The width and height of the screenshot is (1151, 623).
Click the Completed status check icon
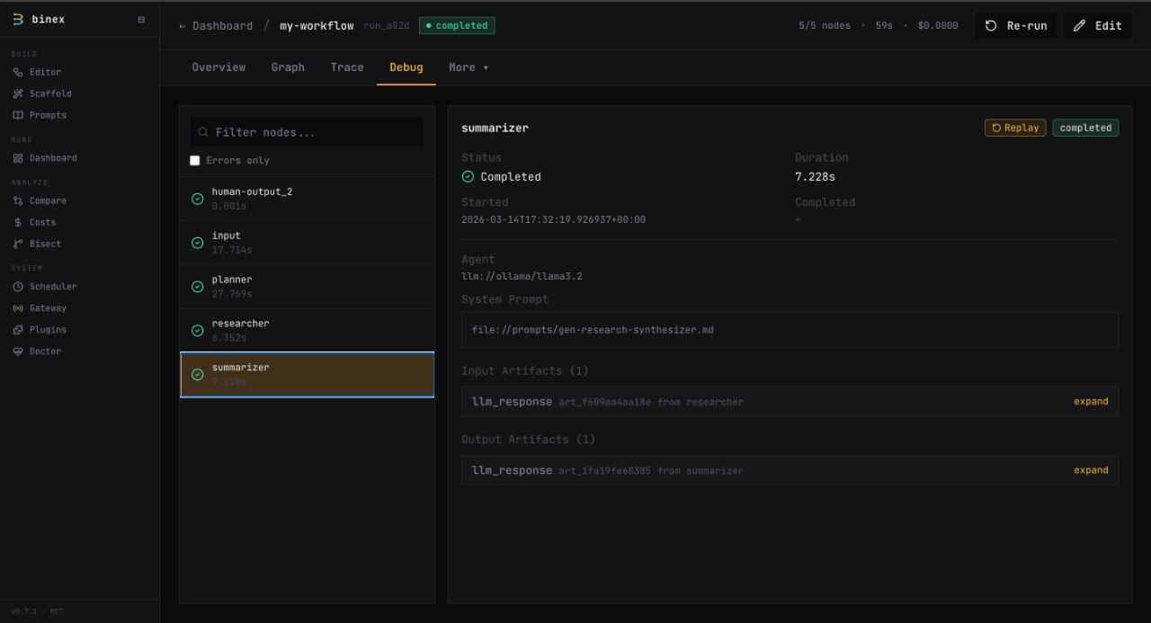pyautogui.click(x=468, y=177)
